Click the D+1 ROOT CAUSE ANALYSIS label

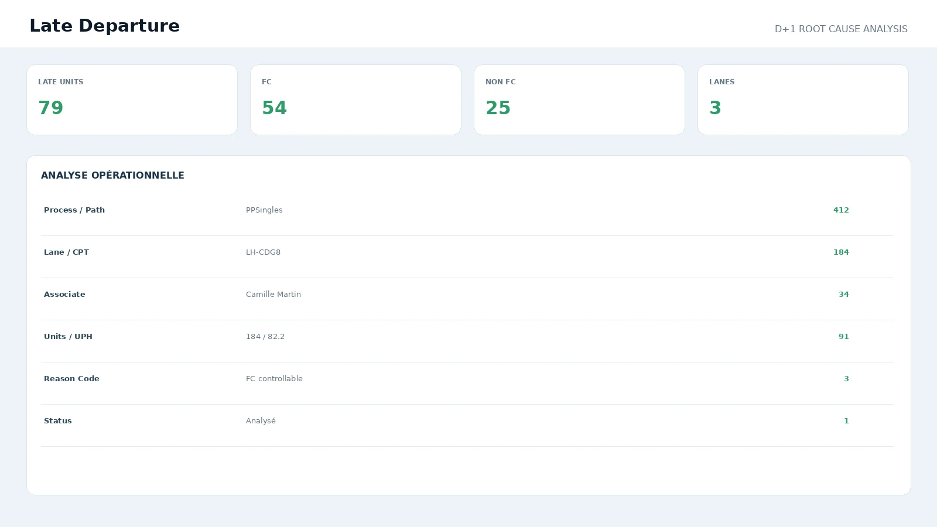[x=841, y=29]
